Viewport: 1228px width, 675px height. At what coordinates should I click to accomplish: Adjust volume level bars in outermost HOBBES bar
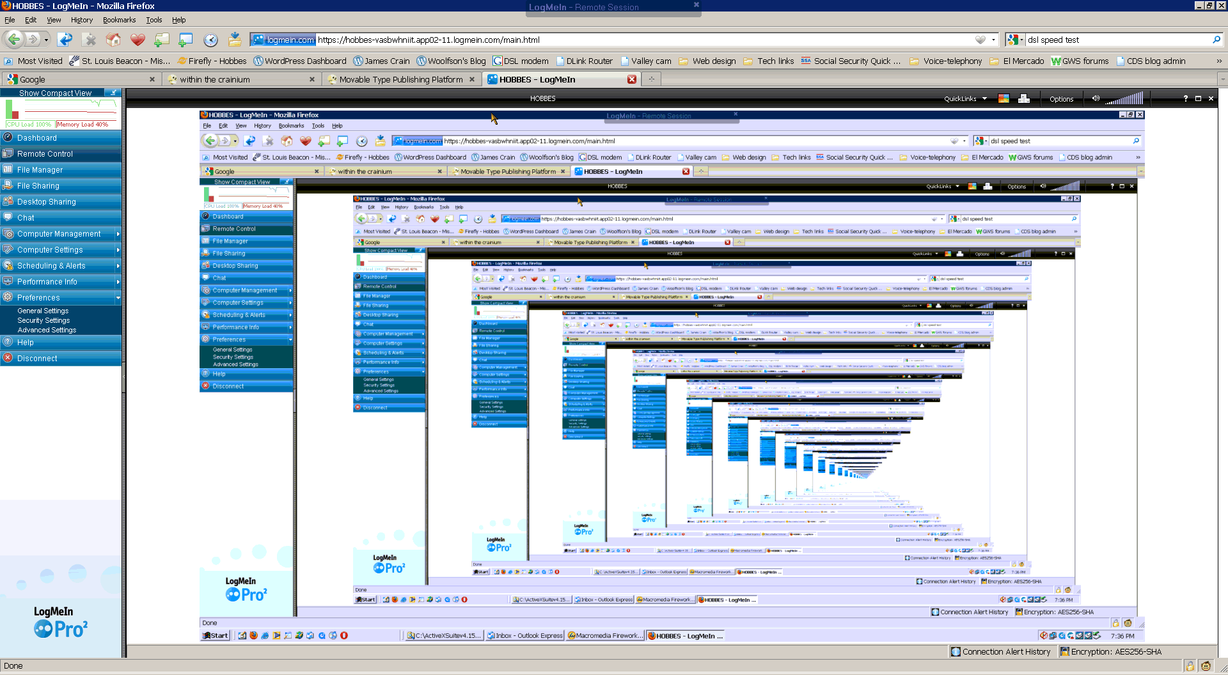1124,99
